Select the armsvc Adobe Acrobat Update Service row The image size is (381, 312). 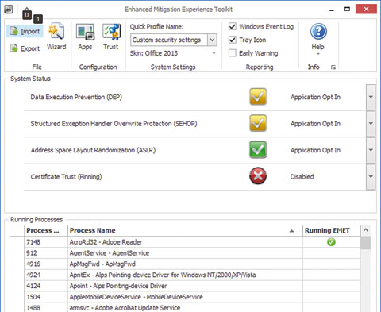192,307
